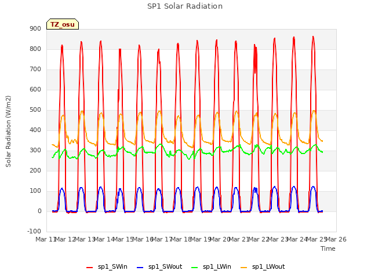Click the Solar Radiation (W/m2) axis label
The height and width of the screenshot is (278, 371).
click(x=8, y=131)
